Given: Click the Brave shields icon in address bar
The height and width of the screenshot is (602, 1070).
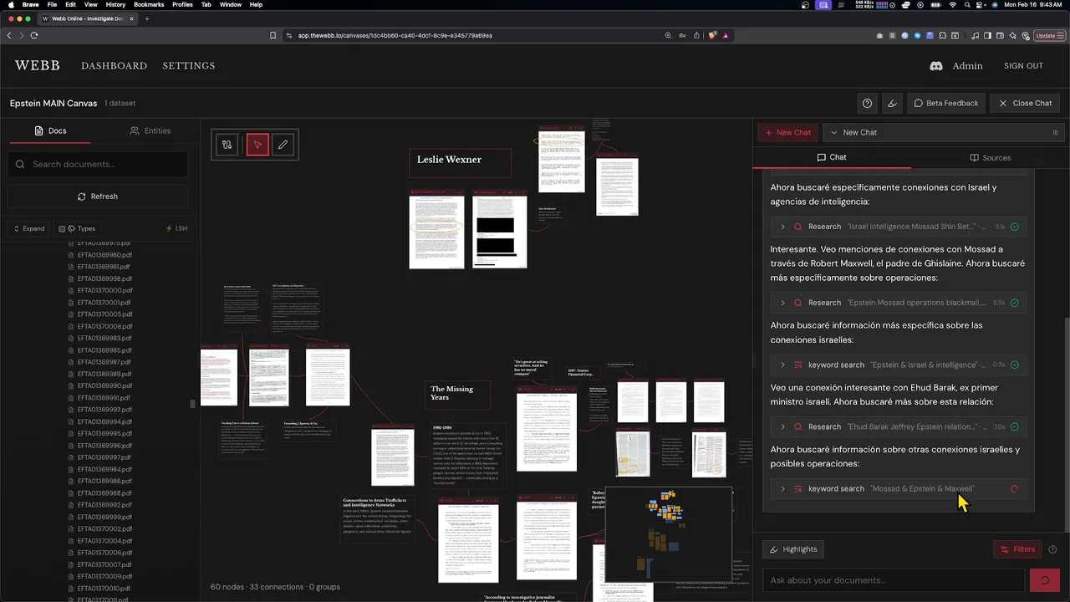Looking at the screenshot, I should click(712, 36).
